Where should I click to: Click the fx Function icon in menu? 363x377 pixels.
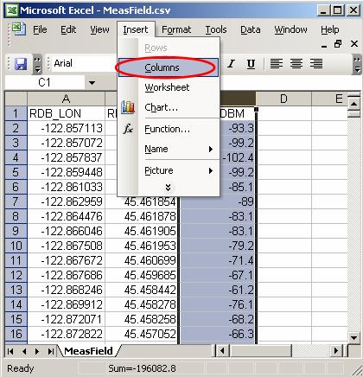[x=128, y=129]
